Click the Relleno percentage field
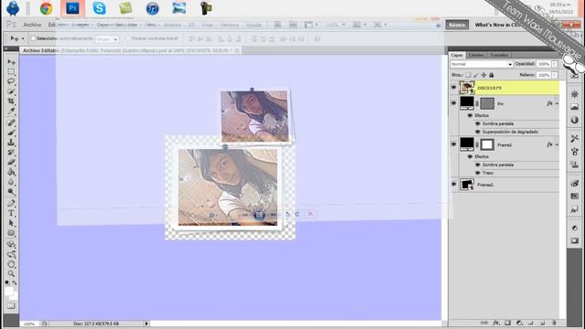Viewport: 585px width, 329px height. (544, 75)
